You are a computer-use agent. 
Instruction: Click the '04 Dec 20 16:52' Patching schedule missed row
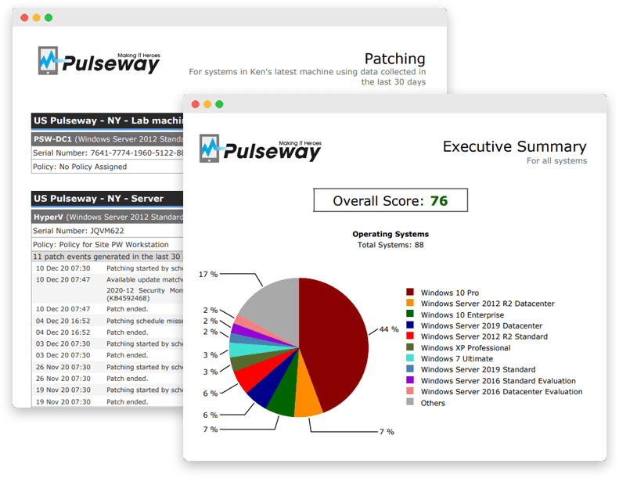coord(107,321)
